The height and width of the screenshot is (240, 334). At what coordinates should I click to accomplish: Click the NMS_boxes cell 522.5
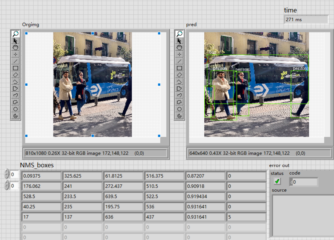(x=164, y=197)
